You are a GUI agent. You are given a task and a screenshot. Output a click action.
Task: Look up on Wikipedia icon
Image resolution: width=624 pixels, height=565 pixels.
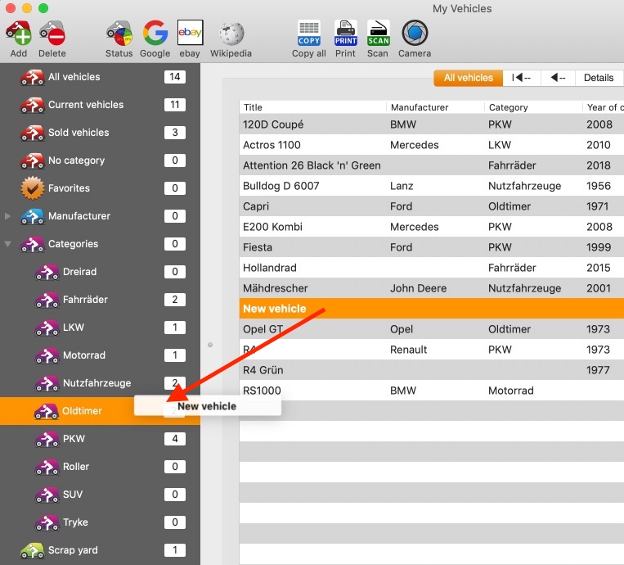[231, 33]
